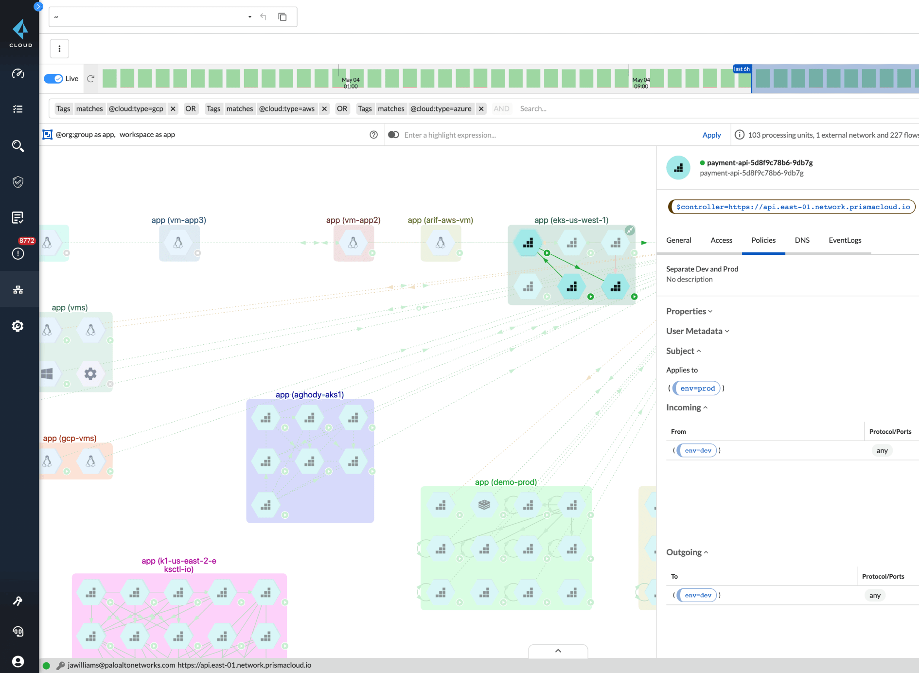Expand the User Metadata section
The height and width of the screenshot is (673, 919).
click(697, 331)
